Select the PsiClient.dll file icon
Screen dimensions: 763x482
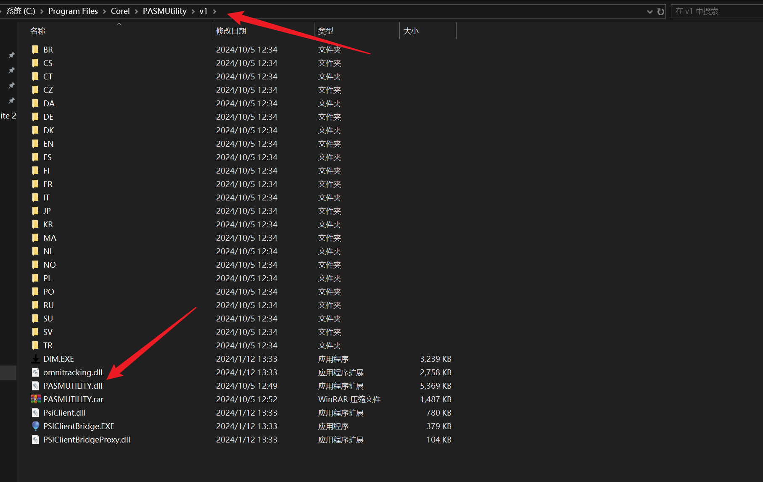click(x=36, y=413)
